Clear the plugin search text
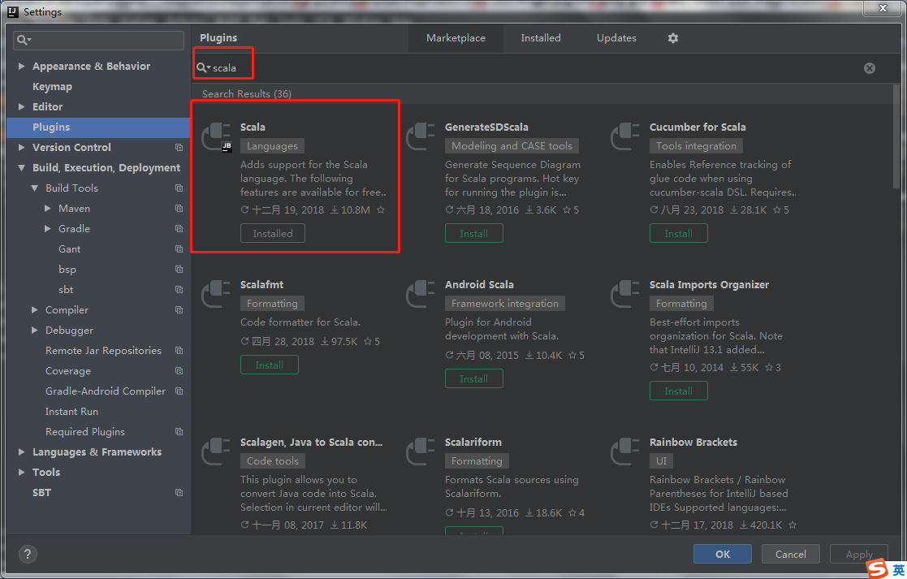This screenshot has width=907, height=579. [870, 68]
